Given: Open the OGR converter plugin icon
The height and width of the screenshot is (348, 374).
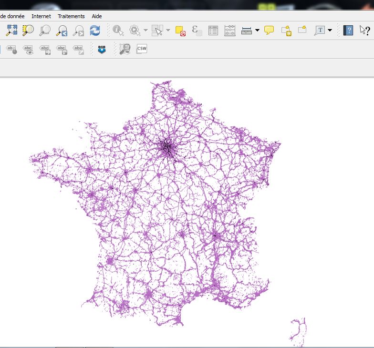Looking at the screenshot, I should point(102,50).
